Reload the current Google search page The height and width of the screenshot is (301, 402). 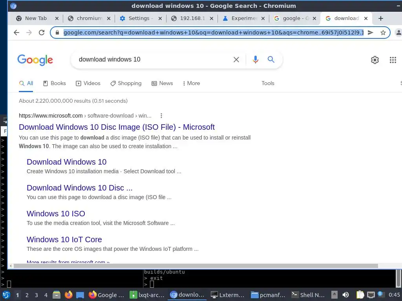click(x=42, y=33)
